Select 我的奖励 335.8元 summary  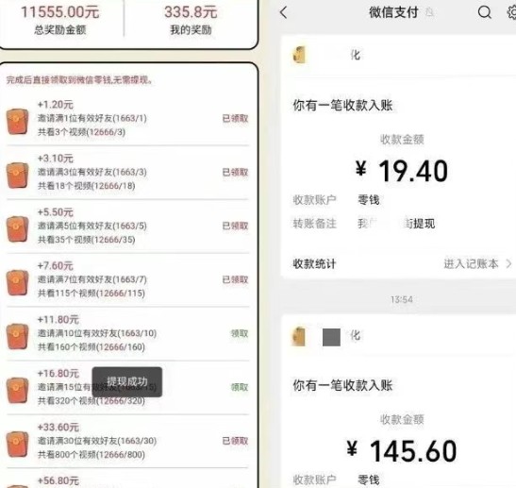[x=191, y=21]
